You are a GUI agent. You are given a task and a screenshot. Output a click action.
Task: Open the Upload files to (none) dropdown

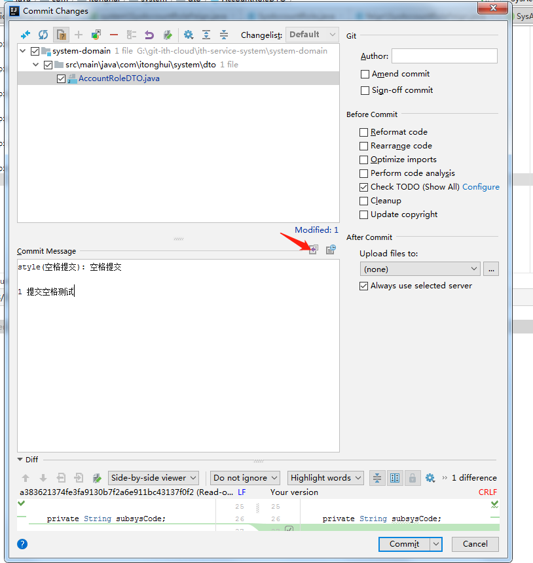click(x=420, y=269)
